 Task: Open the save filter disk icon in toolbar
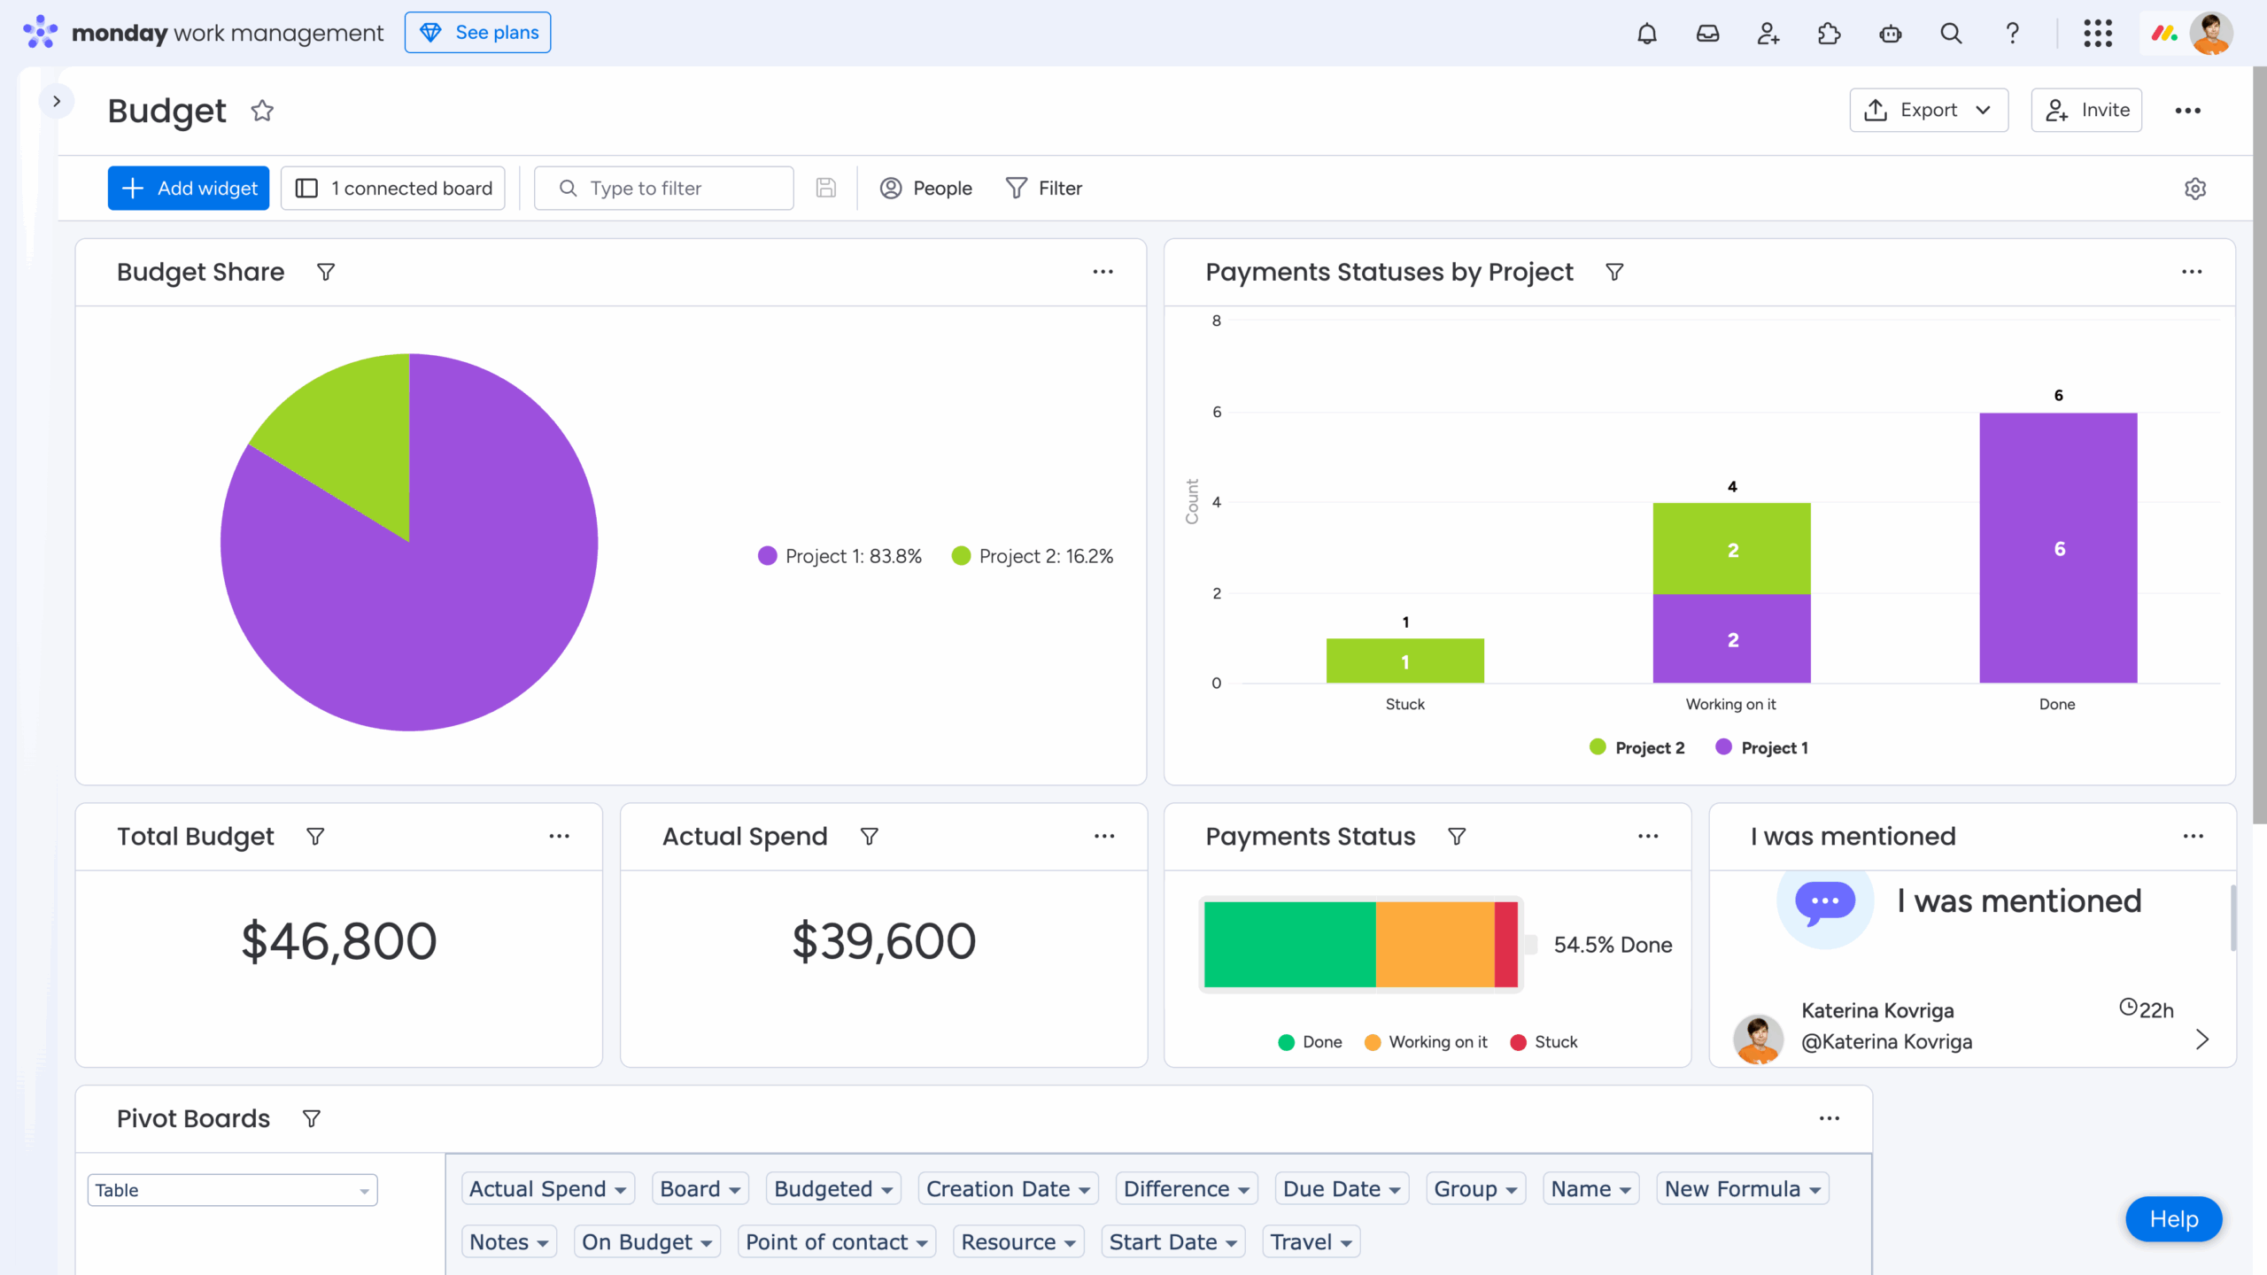click(x=825, y=188)
